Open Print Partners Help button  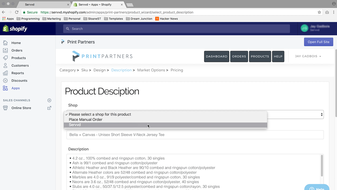[278, 56]
